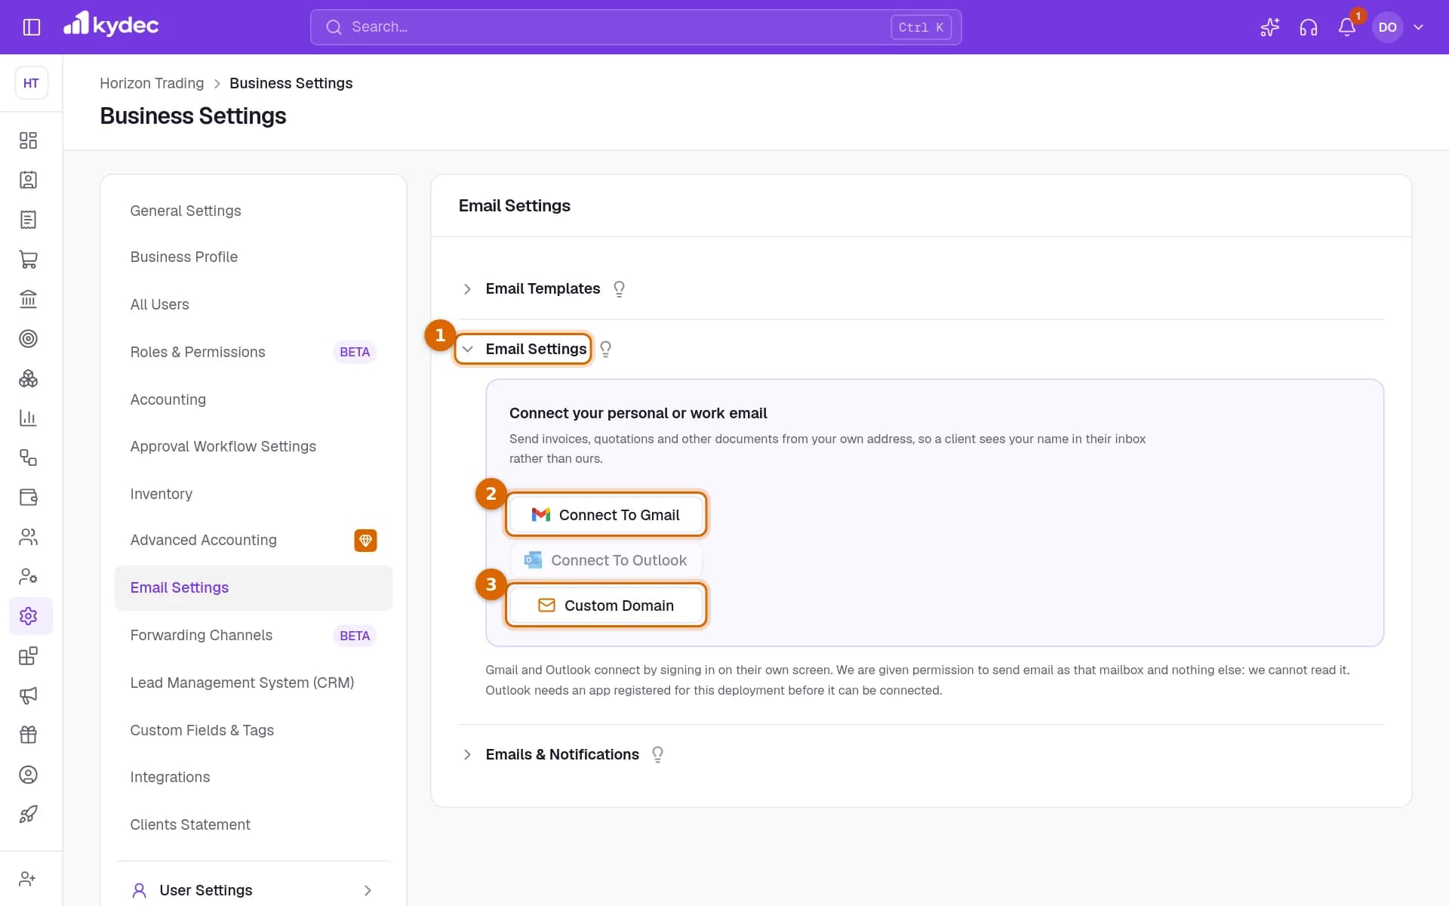Open Business Profile menu item
This screenshot has width=1449, height=906.
(254, 257)
